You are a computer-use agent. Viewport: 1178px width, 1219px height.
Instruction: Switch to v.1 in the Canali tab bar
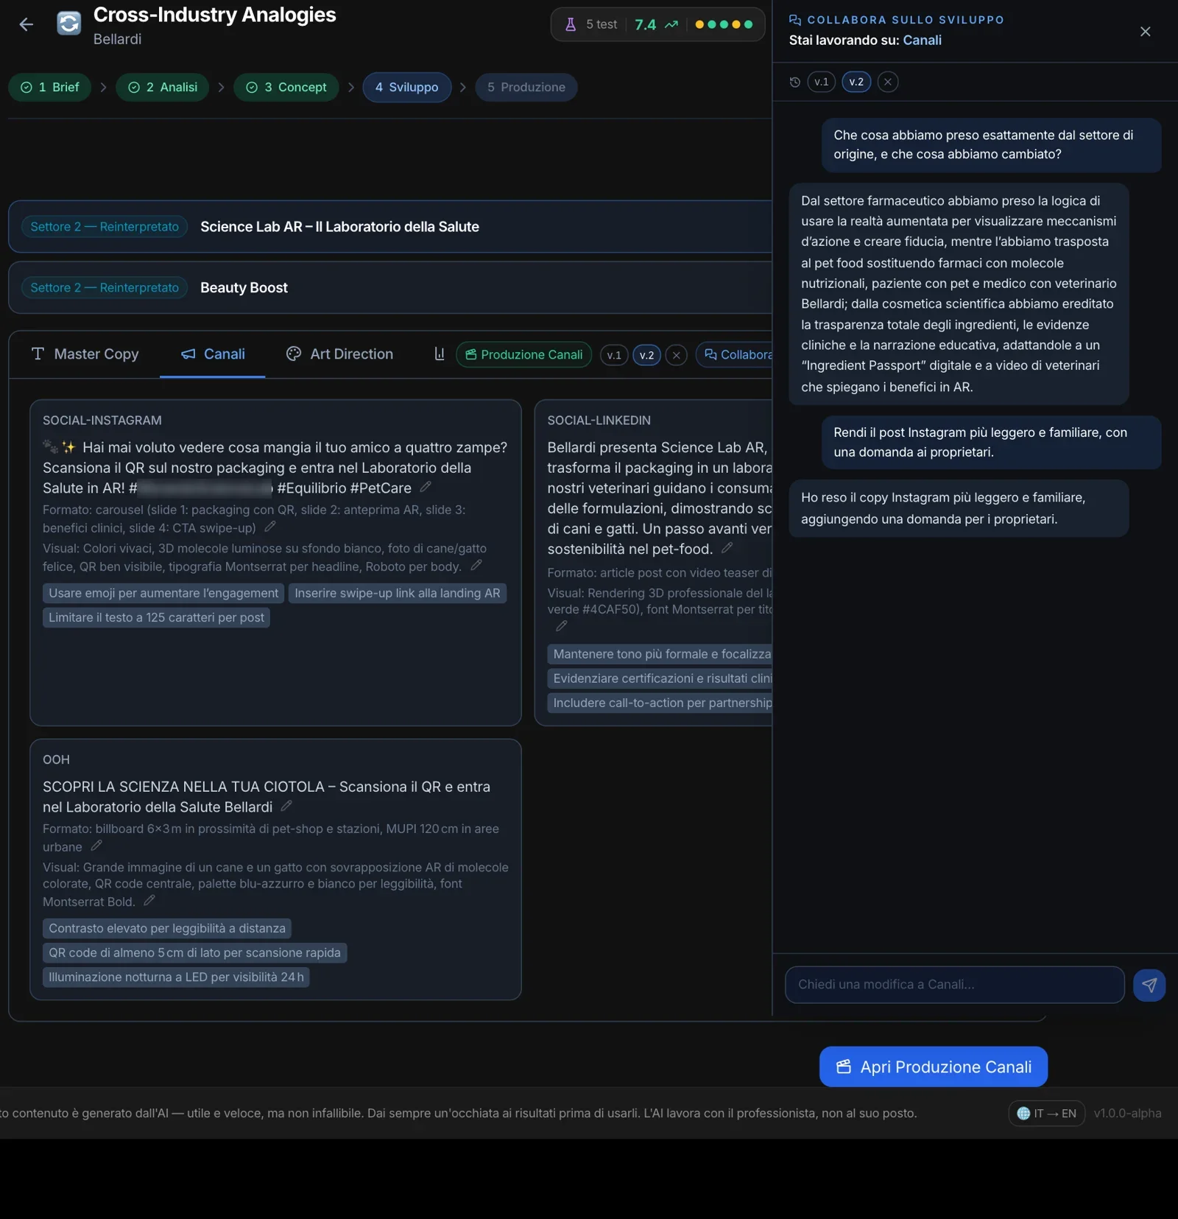(614, 355)
